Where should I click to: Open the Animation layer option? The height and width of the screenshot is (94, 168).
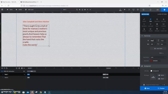pyautogui.click(x=144, y=25)
